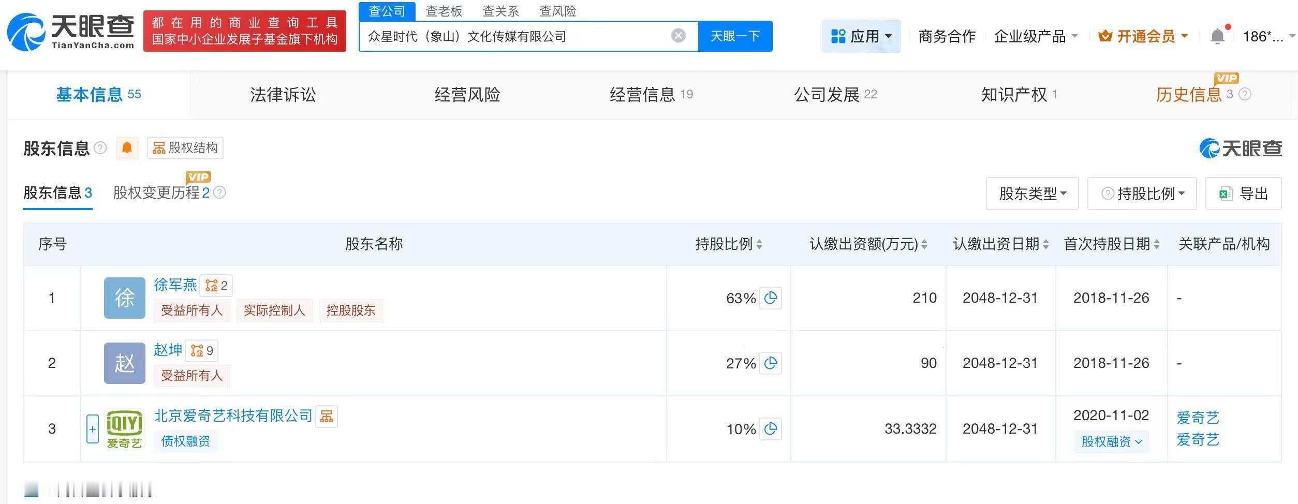Sort the table by 认缴出资额 column
The image size is (1298, 504).
coord(924,244)
